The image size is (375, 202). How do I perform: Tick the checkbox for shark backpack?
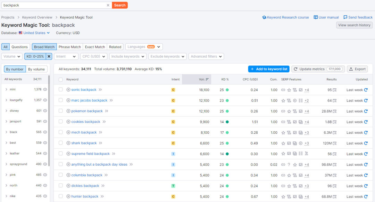tap(61, 143)
